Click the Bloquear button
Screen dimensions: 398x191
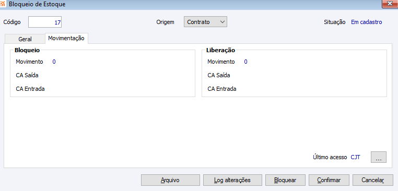click(285, 180)
